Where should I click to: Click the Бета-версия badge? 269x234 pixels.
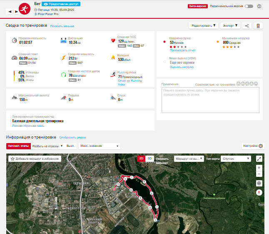(198, 6)
